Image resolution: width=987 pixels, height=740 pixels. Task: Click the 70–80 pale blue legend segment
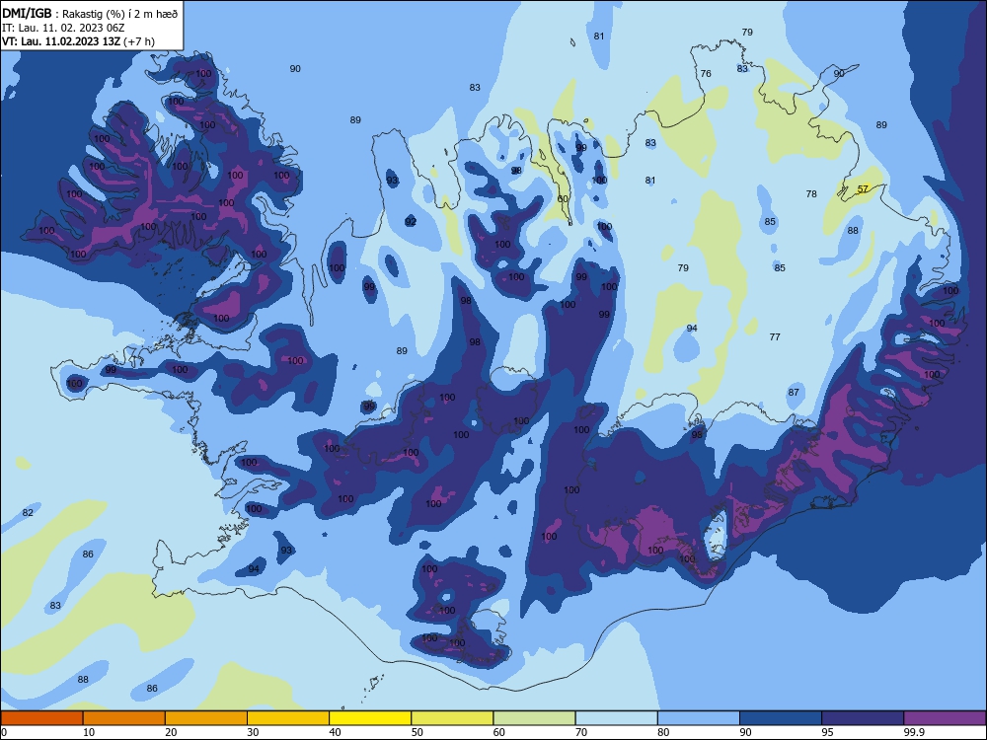(x=616, y=718)
